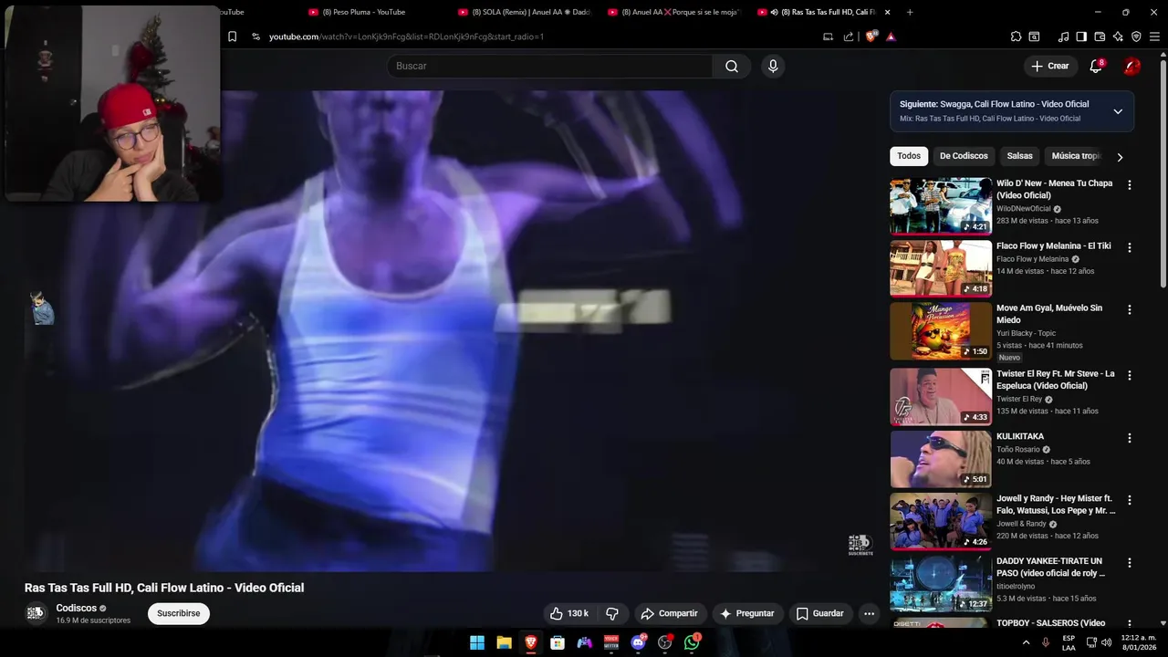
Task: Open Discord from the taskbar
Action: (x=638, y=642)
